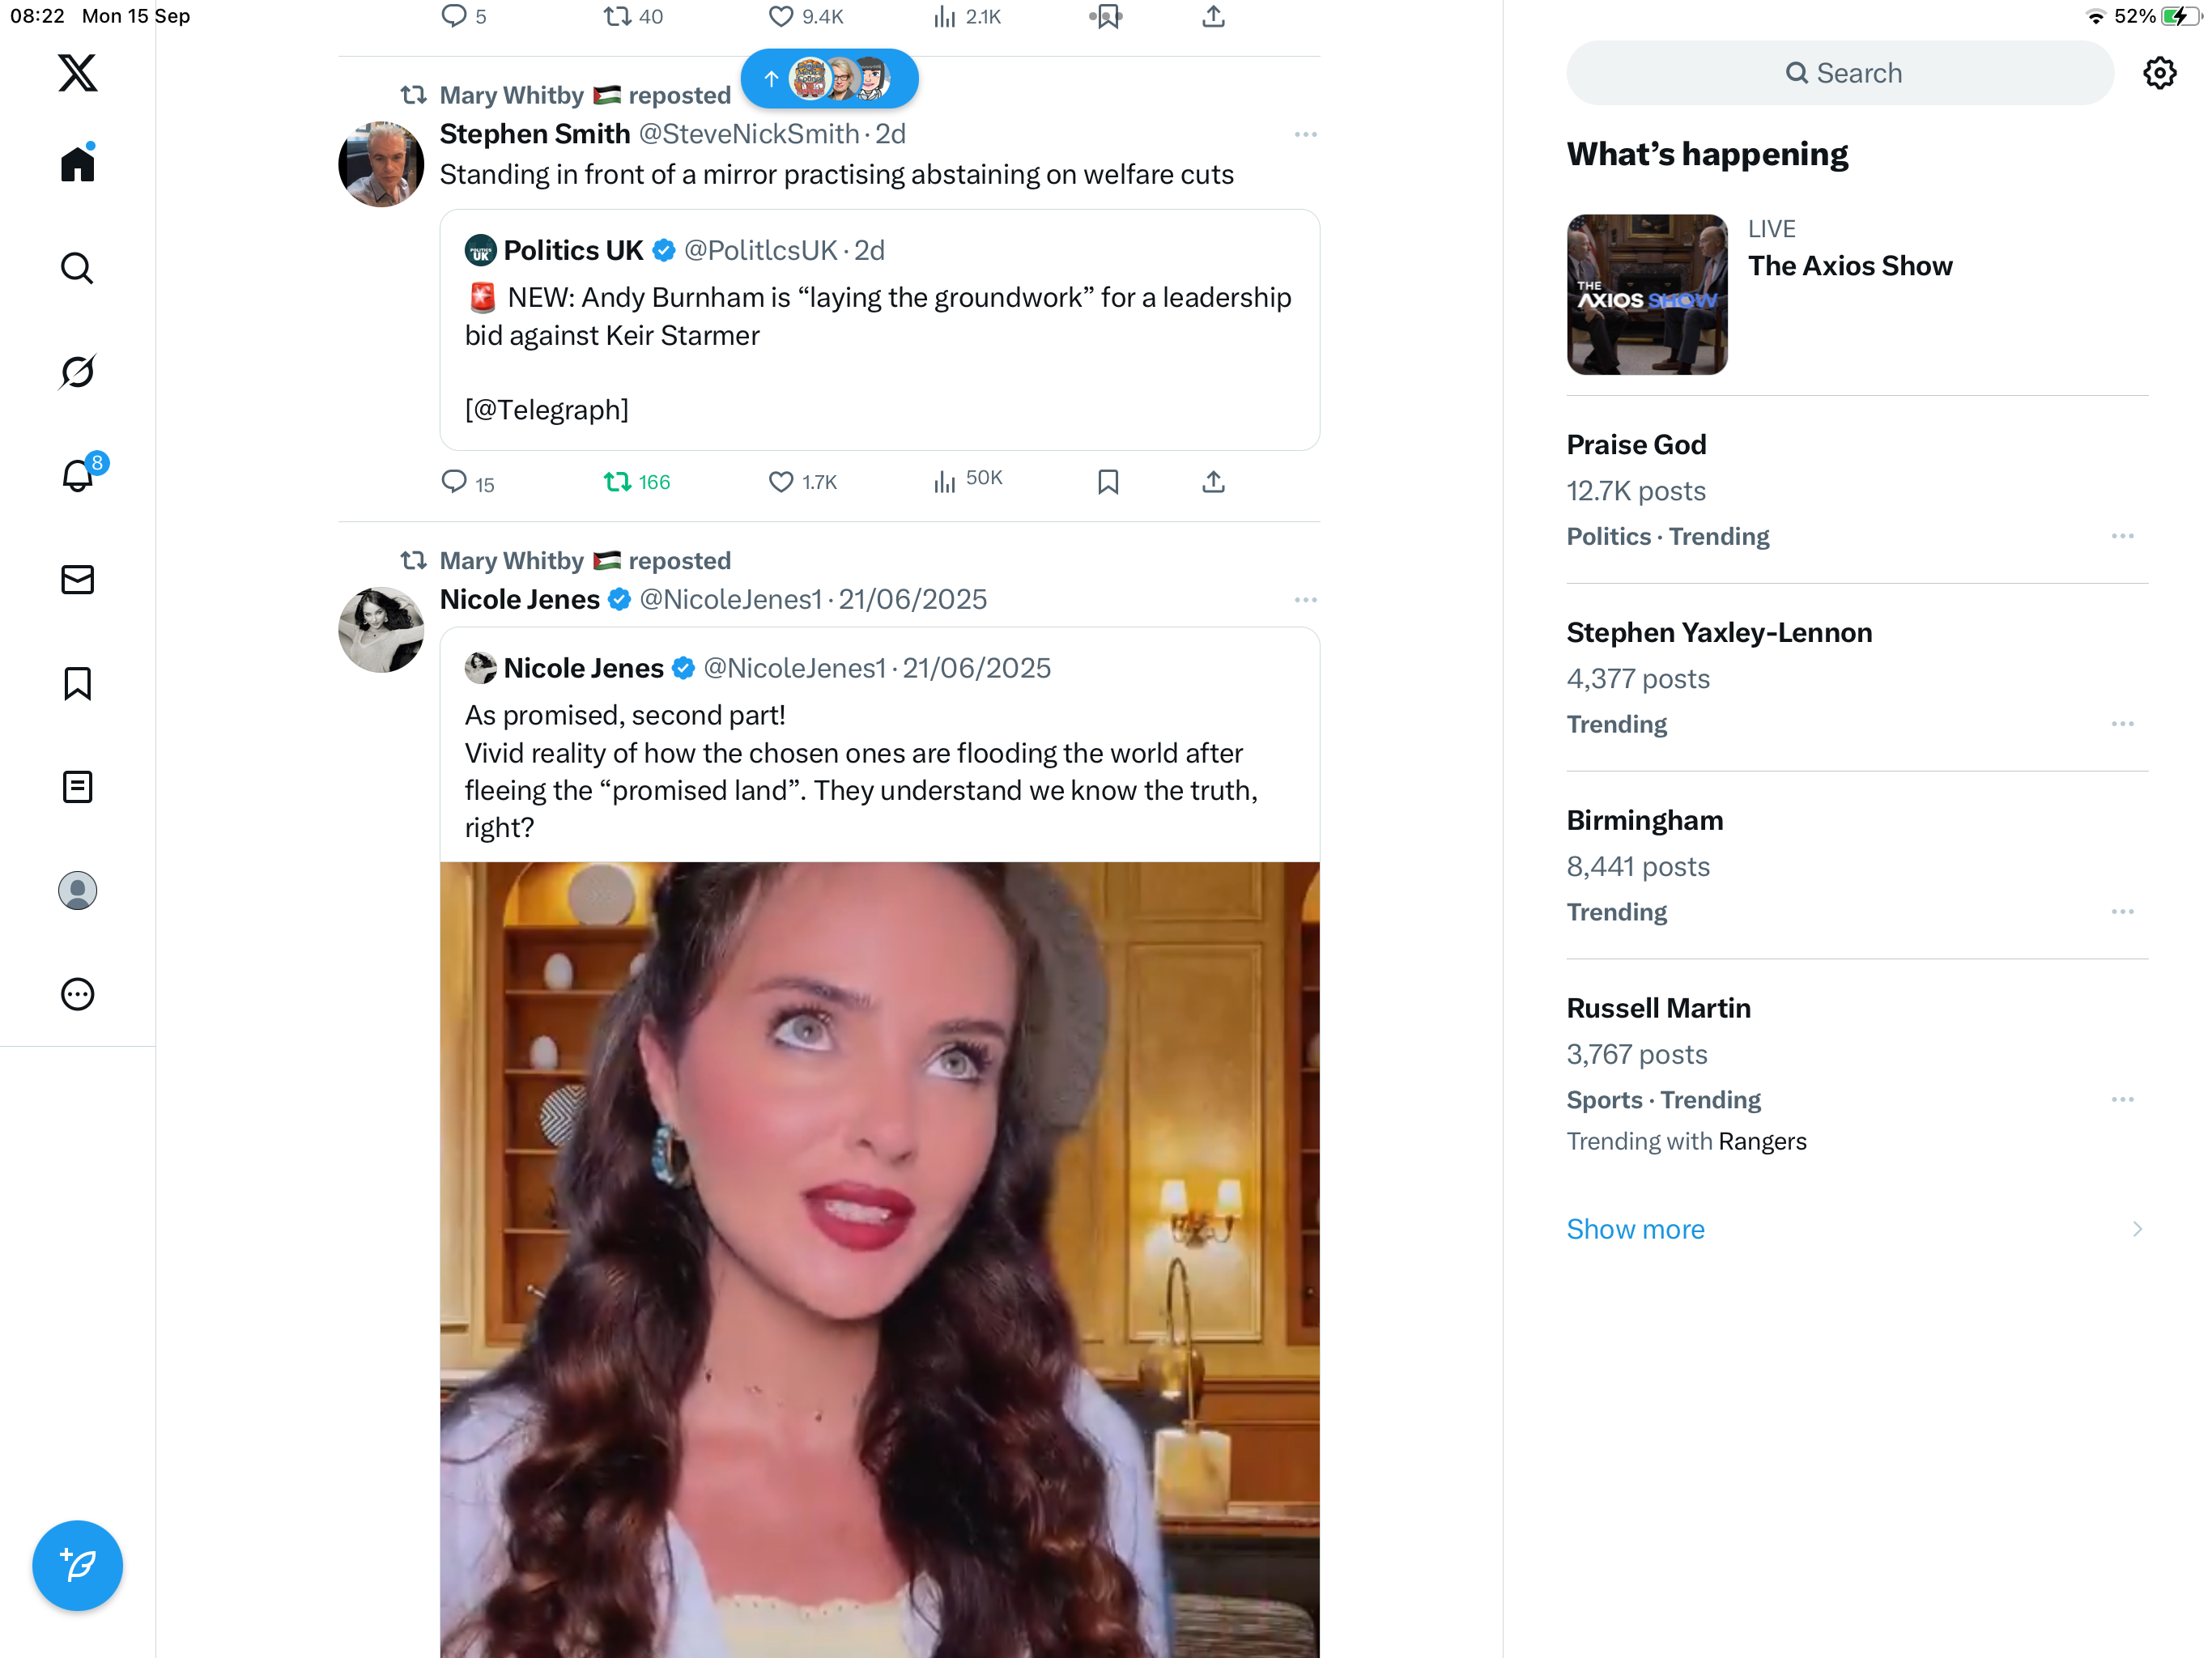Open more options on Stephen Smith's post
This screenshot has width=2212, height=1658.
[1305, 135]
